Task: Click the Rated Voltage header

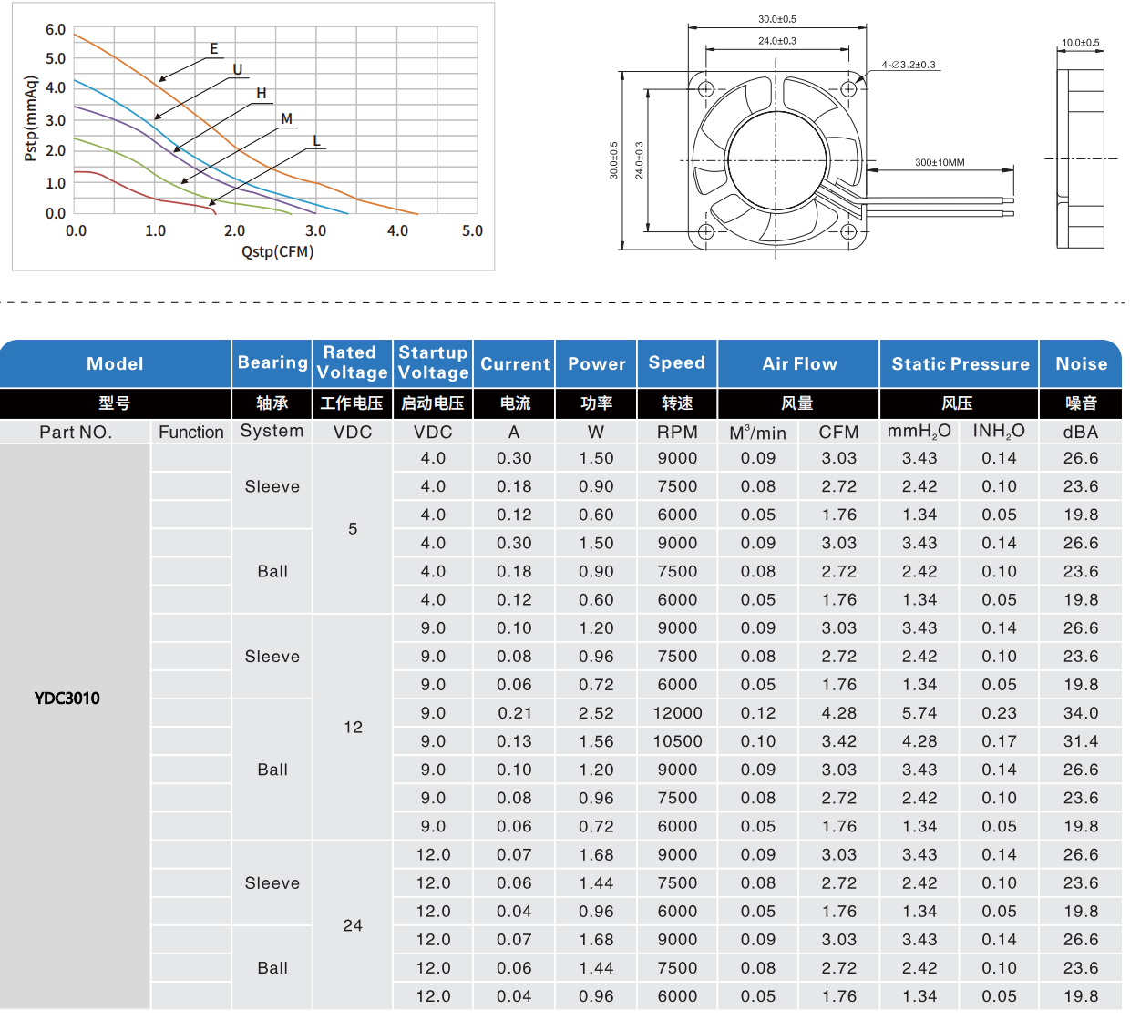Action: [x=352, y=363]
